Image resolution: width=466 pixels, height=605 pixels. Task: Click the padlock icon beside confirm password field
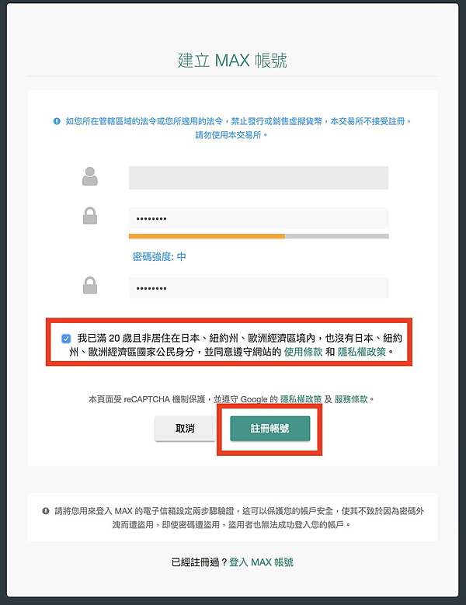coord(90,285)
